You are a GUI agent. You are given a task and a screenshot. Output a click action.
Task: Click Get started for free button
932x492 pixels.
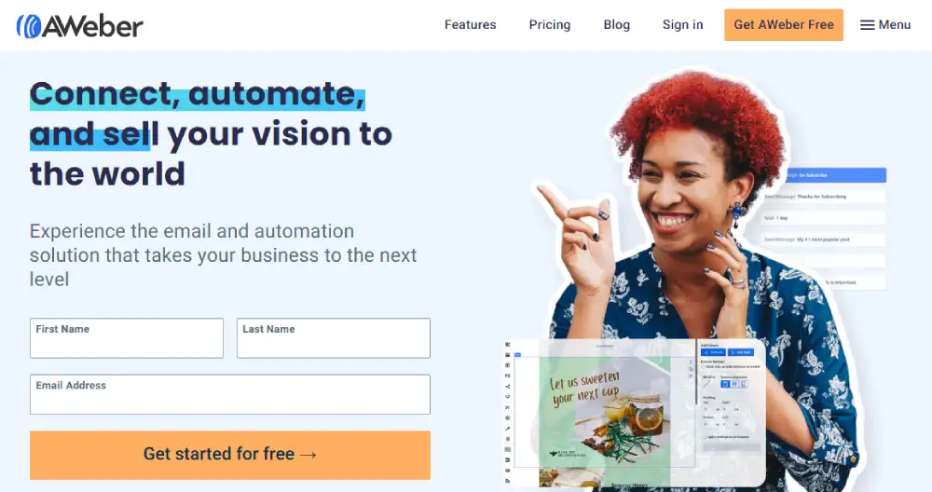(x=230, y=455)
